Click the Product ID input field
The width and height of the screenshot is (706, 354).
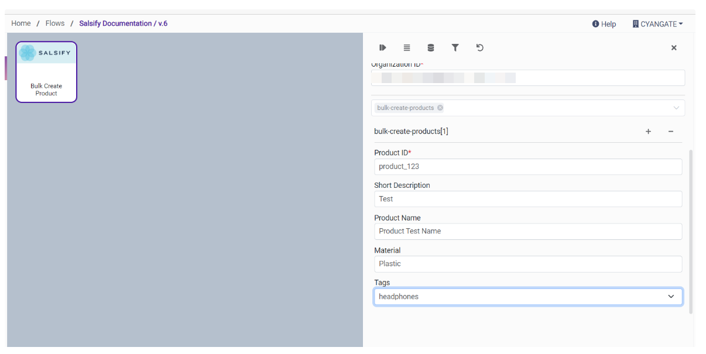click(x=527, y=167)
